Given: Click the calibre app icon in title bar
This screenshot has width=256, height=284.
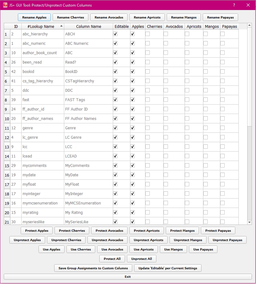Looking at the screenshot, I should pos(5,5).
